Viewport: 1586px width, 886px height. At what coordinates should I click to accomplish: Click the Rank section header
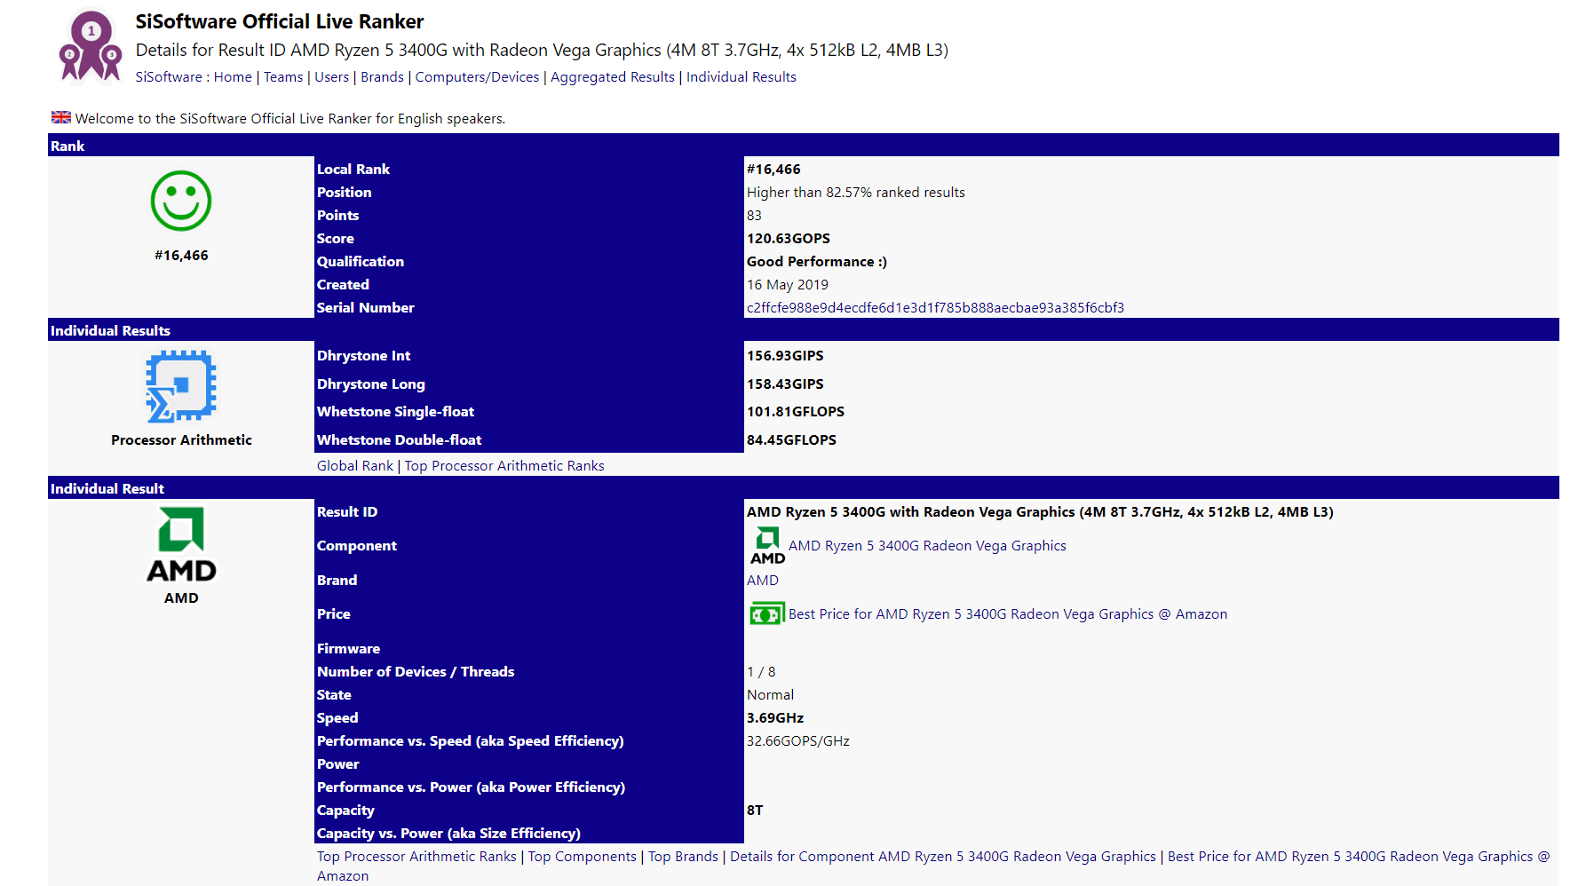coord(804,146)
